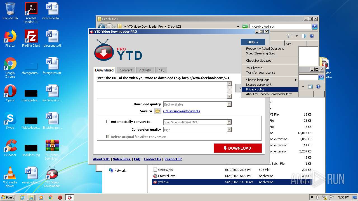Image resolution: width=358 pixels, height=201 pixels.
Task: Select foreignsex.rtf desktop file
Action: click(52, 66)
